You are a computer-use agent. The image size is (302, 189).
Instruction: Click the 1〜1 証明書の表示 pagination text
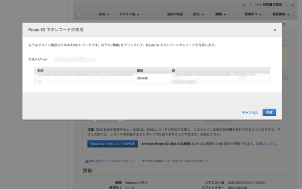tap(268, 5)
